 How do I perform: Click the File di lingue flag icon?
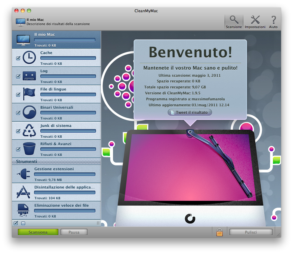click(x=29, y=94)
